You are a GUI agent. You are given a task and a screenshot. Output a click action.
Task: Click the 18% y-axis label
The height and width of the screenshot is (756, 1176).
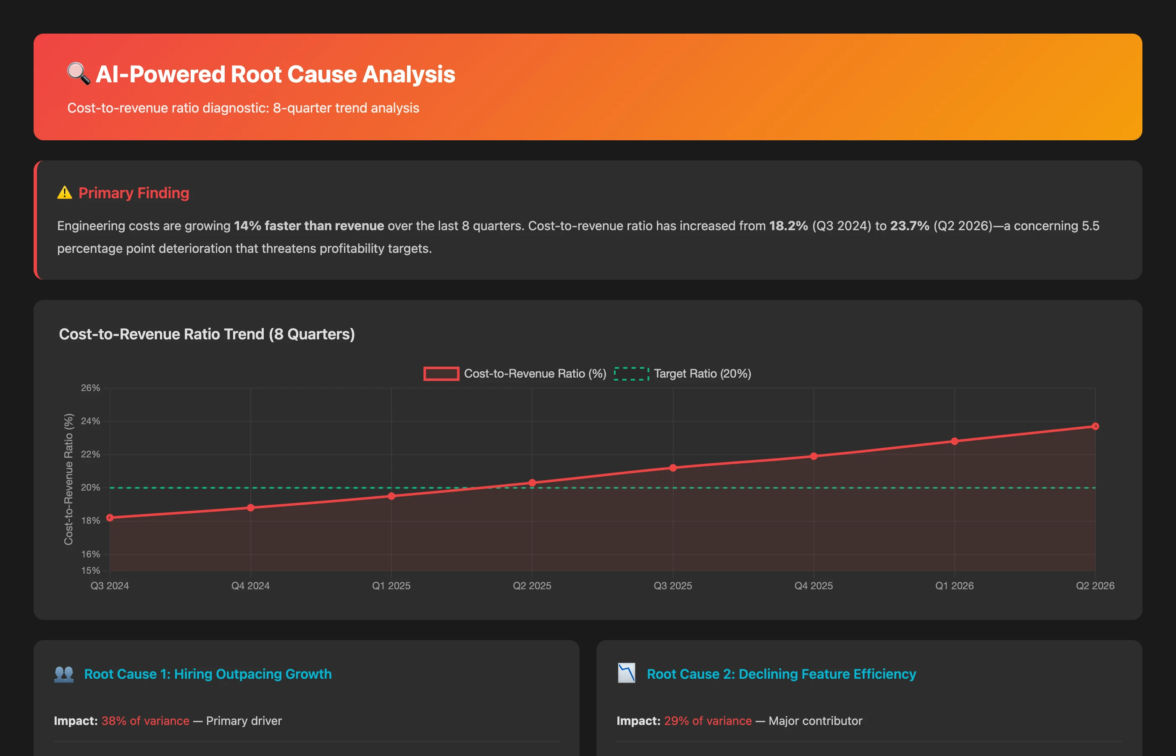point(90,521)
